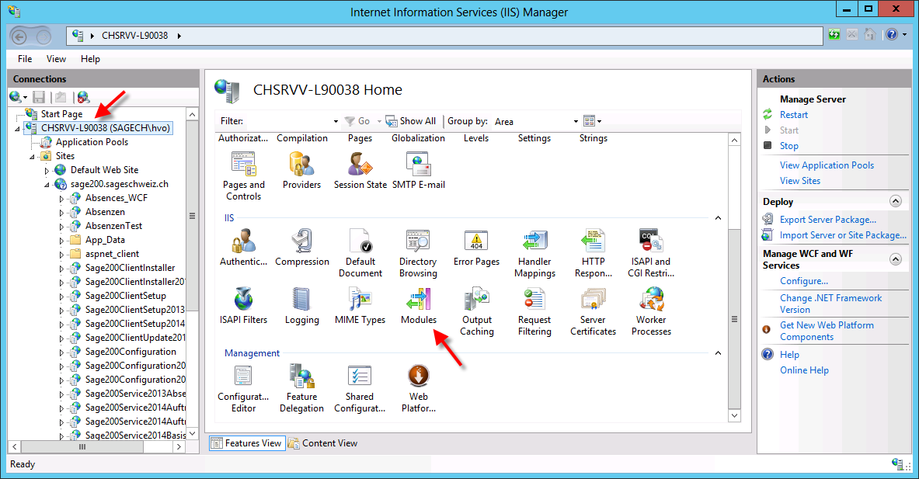Click the Help icon in address bar
Screen dimensions: 919x479
coord(892,35)
